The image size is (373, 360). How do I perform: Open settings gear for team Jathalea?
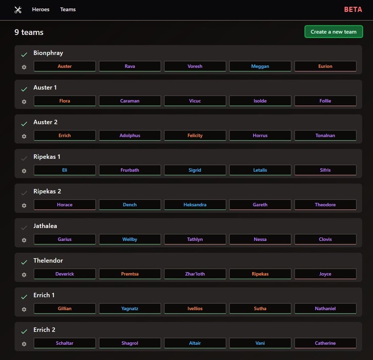pos(24,240)
